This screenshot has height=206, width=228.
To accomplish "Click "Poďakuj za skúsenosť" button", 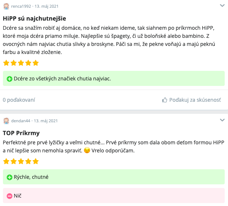I will [192, 100].
